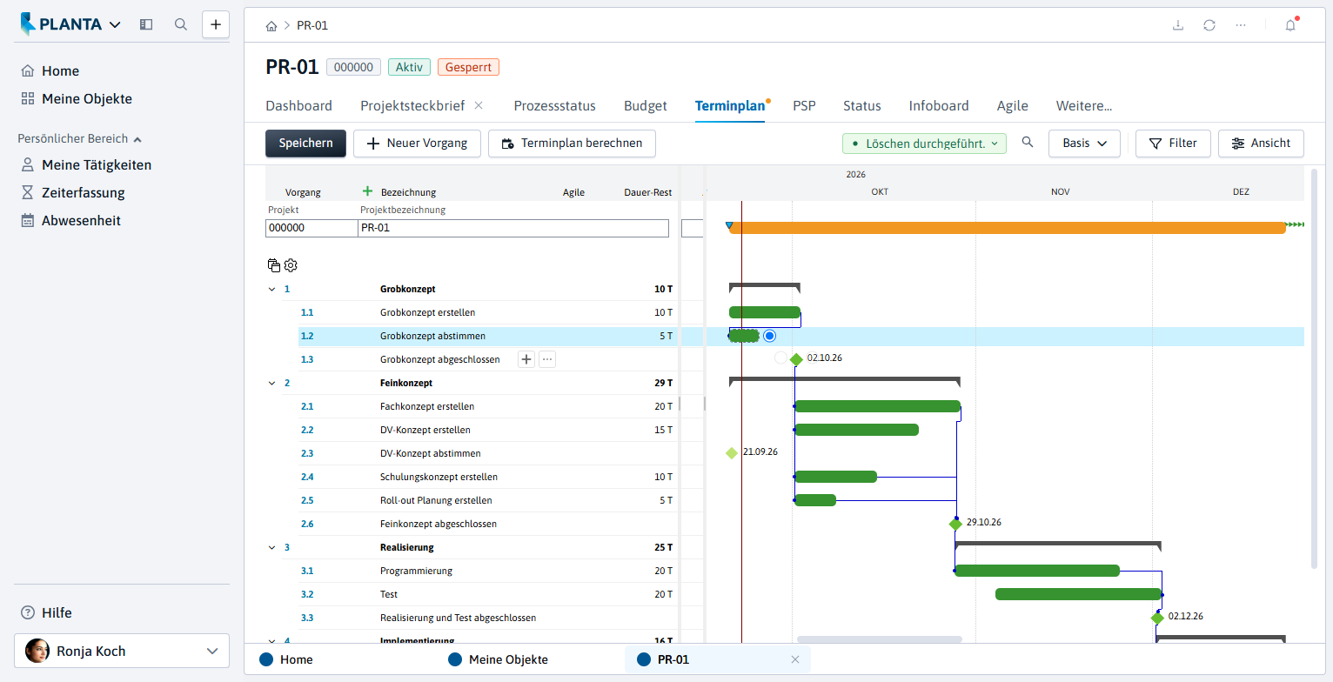The width and height of the screenshot is (1333, 682).
Task: Close the Projektsteckbrief tab
Action: [x=479, y=105]
